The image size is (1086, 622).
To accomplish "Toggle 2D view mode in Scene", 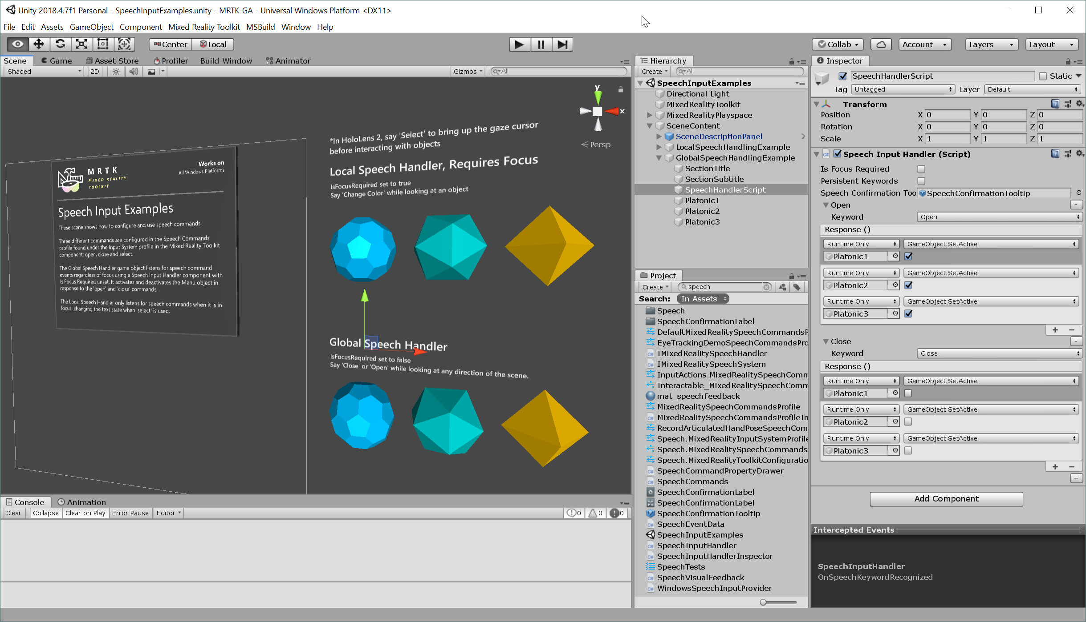I will pos(94,71).
